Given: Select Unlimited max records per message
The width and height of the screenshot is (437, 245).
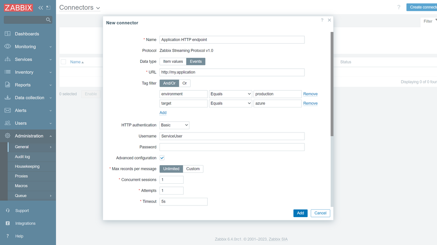Looking at the screenshot, I should click(x=171, y=169).
